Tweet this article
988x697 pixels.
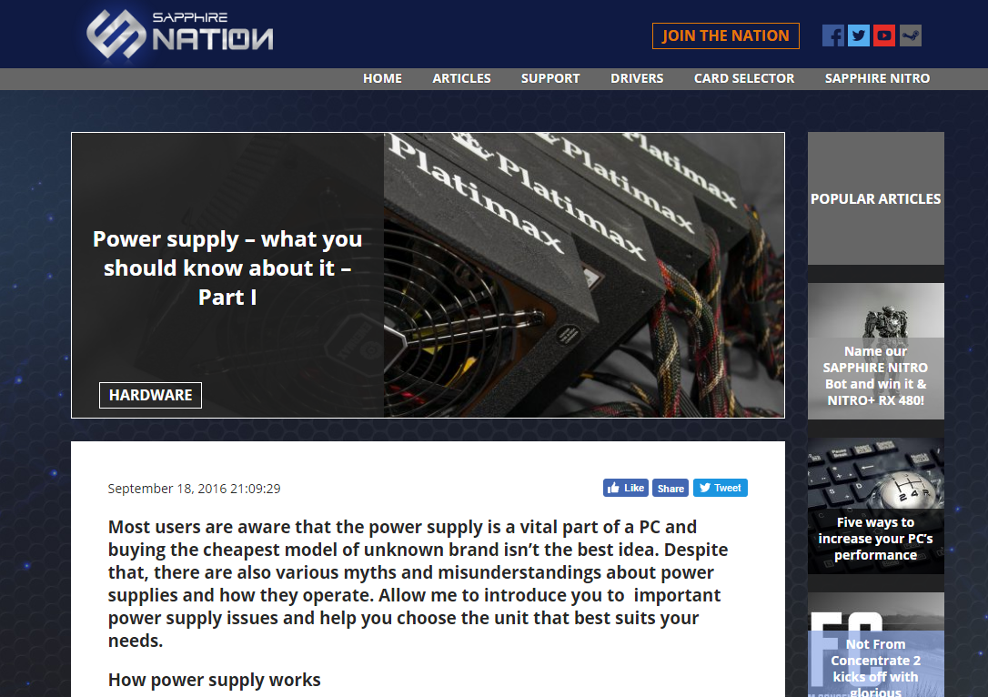tap(720, 488)
